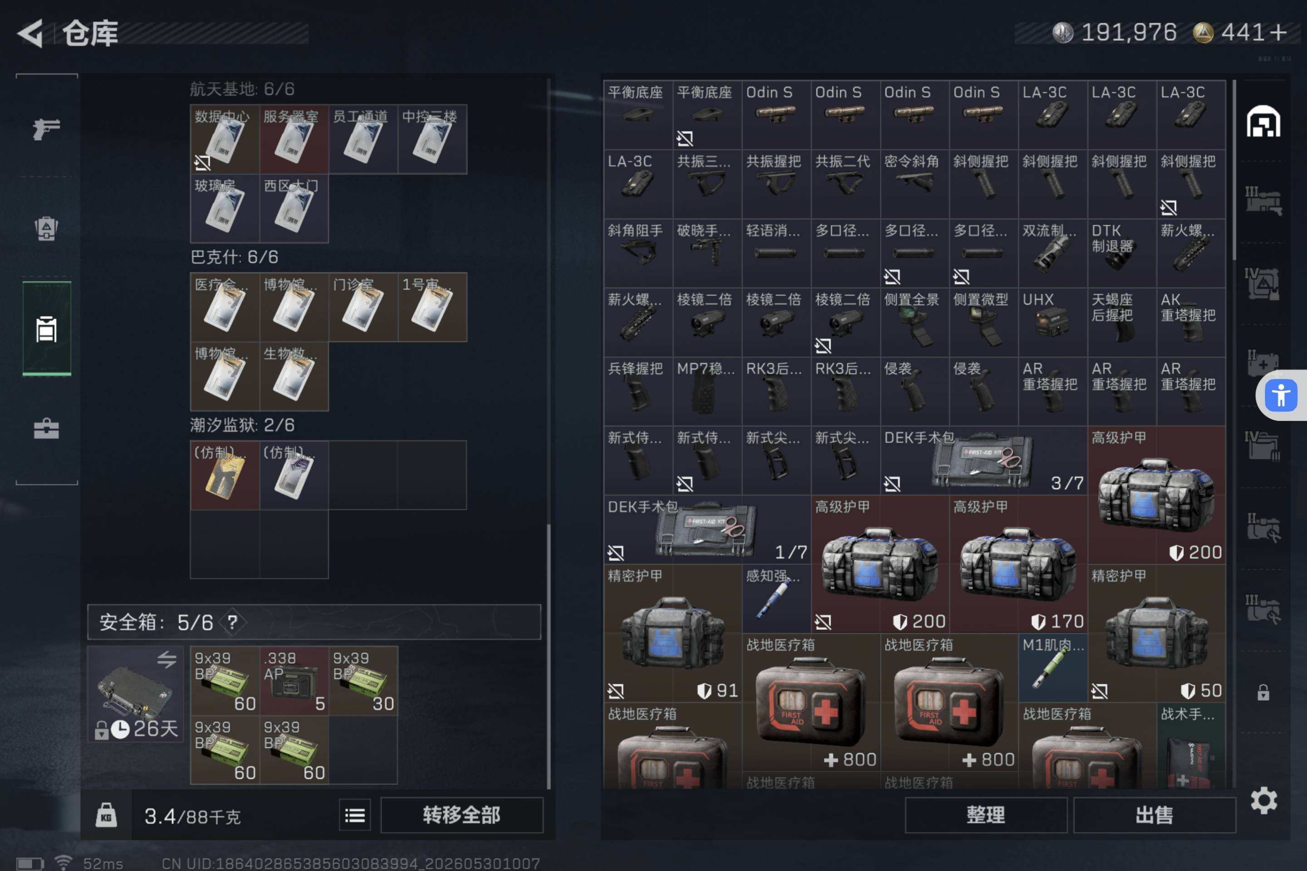Image resolution: width=1307 pixels, height=871 pixels.
Task: Select the 西区大门 key card
Action: tap(294, 208)
